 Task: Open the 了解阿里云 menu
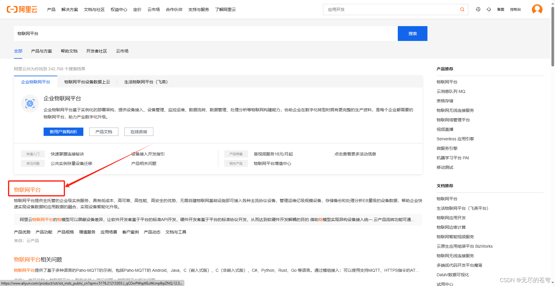[x=225, y=9]
